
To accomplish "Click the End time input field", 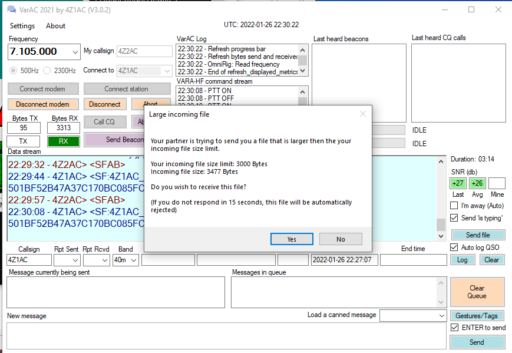I will click(414, 260).
